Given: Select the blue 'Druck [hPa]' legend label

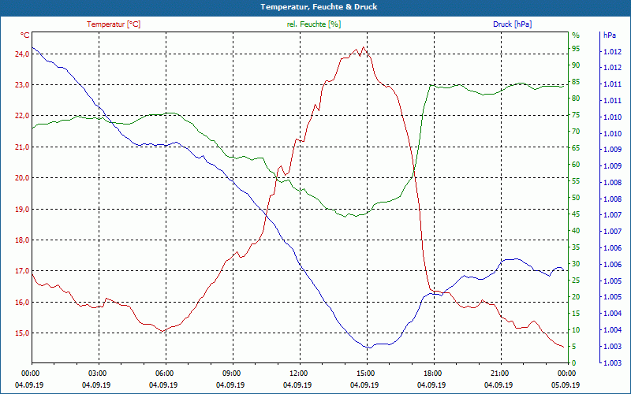Looking at the screenshot, I should pyautogui.click(x=512, y=24).
